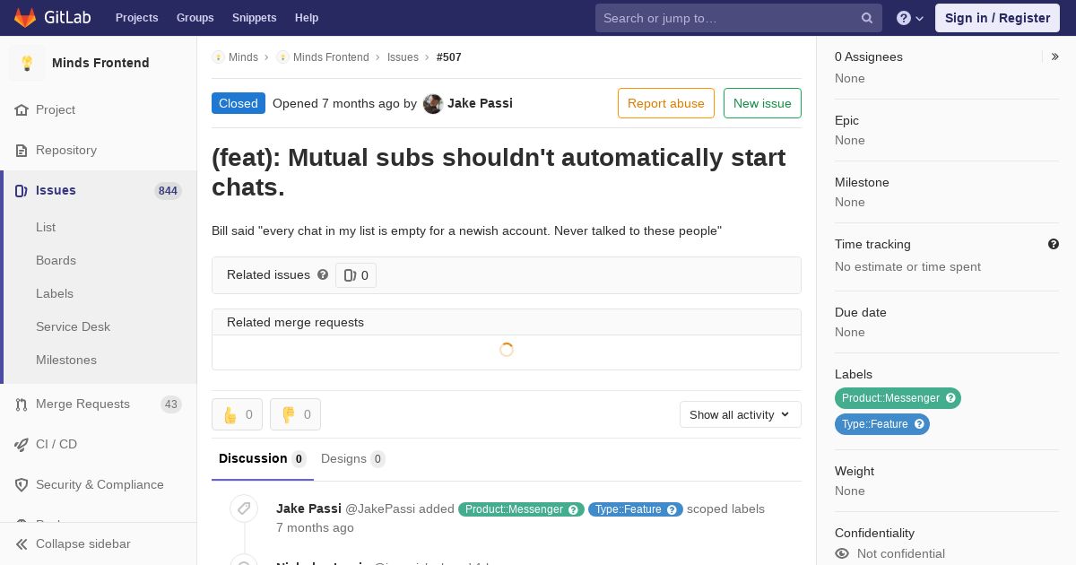This screenshot has width=1076, height=565.
Task: Open Labels in sidebar
Action: coord(55,293)
